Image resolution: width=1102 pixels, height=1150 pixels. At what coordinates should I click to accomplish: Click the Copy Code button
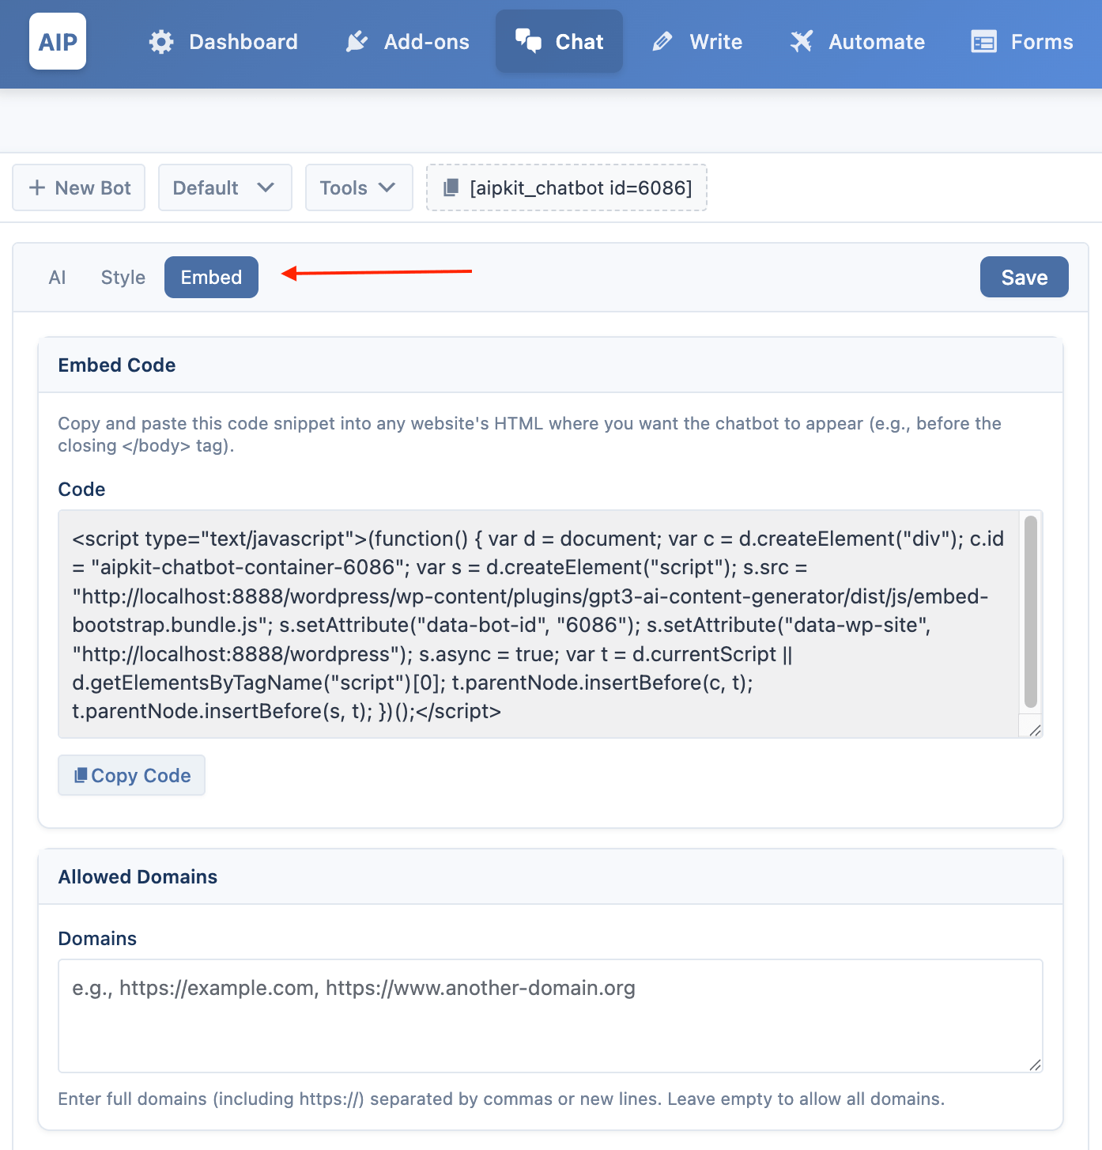[x=131, y=775]
